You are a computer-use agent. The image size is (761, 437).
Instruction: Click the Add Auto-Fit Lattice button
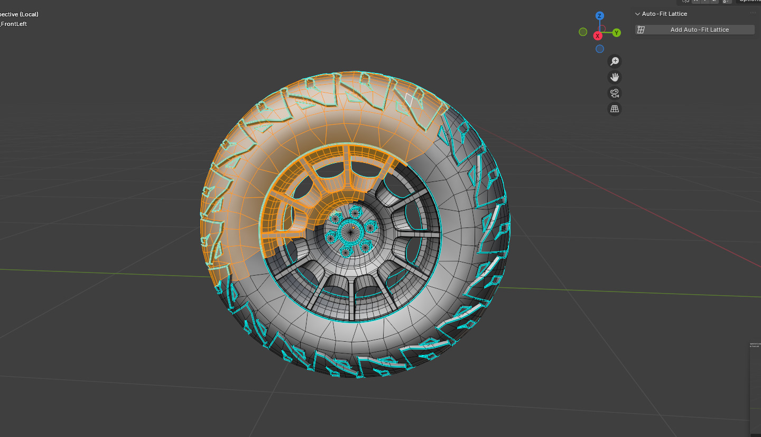pos(695,30)
